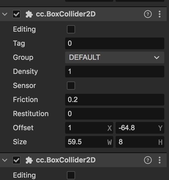Disable the first cc.BoxCollider2D component checkbox
The image size is (169, 180).
pyautogui.click(x=16, y=14)
